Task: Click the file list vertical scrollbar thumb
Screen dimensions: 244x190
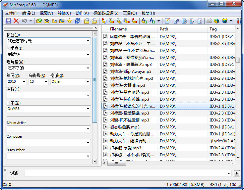Action: coord(238,60)
